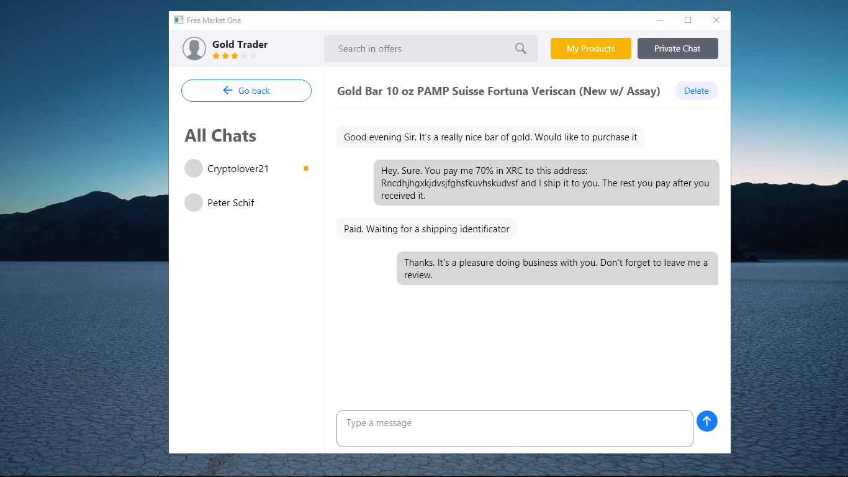Click the Gold Bar 10 oz PAMP title

[498, 91]
